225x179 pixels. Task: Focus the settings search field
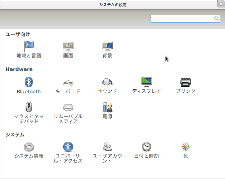coord(185,19)
